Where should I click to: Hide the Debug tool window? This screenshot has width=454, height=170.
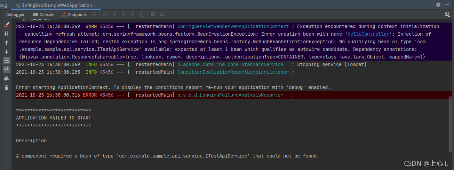pos(447,5)
